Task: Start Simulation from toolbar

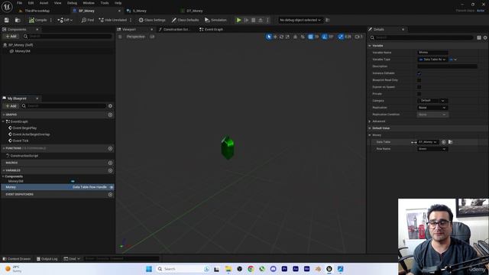Action: point(215,20)
